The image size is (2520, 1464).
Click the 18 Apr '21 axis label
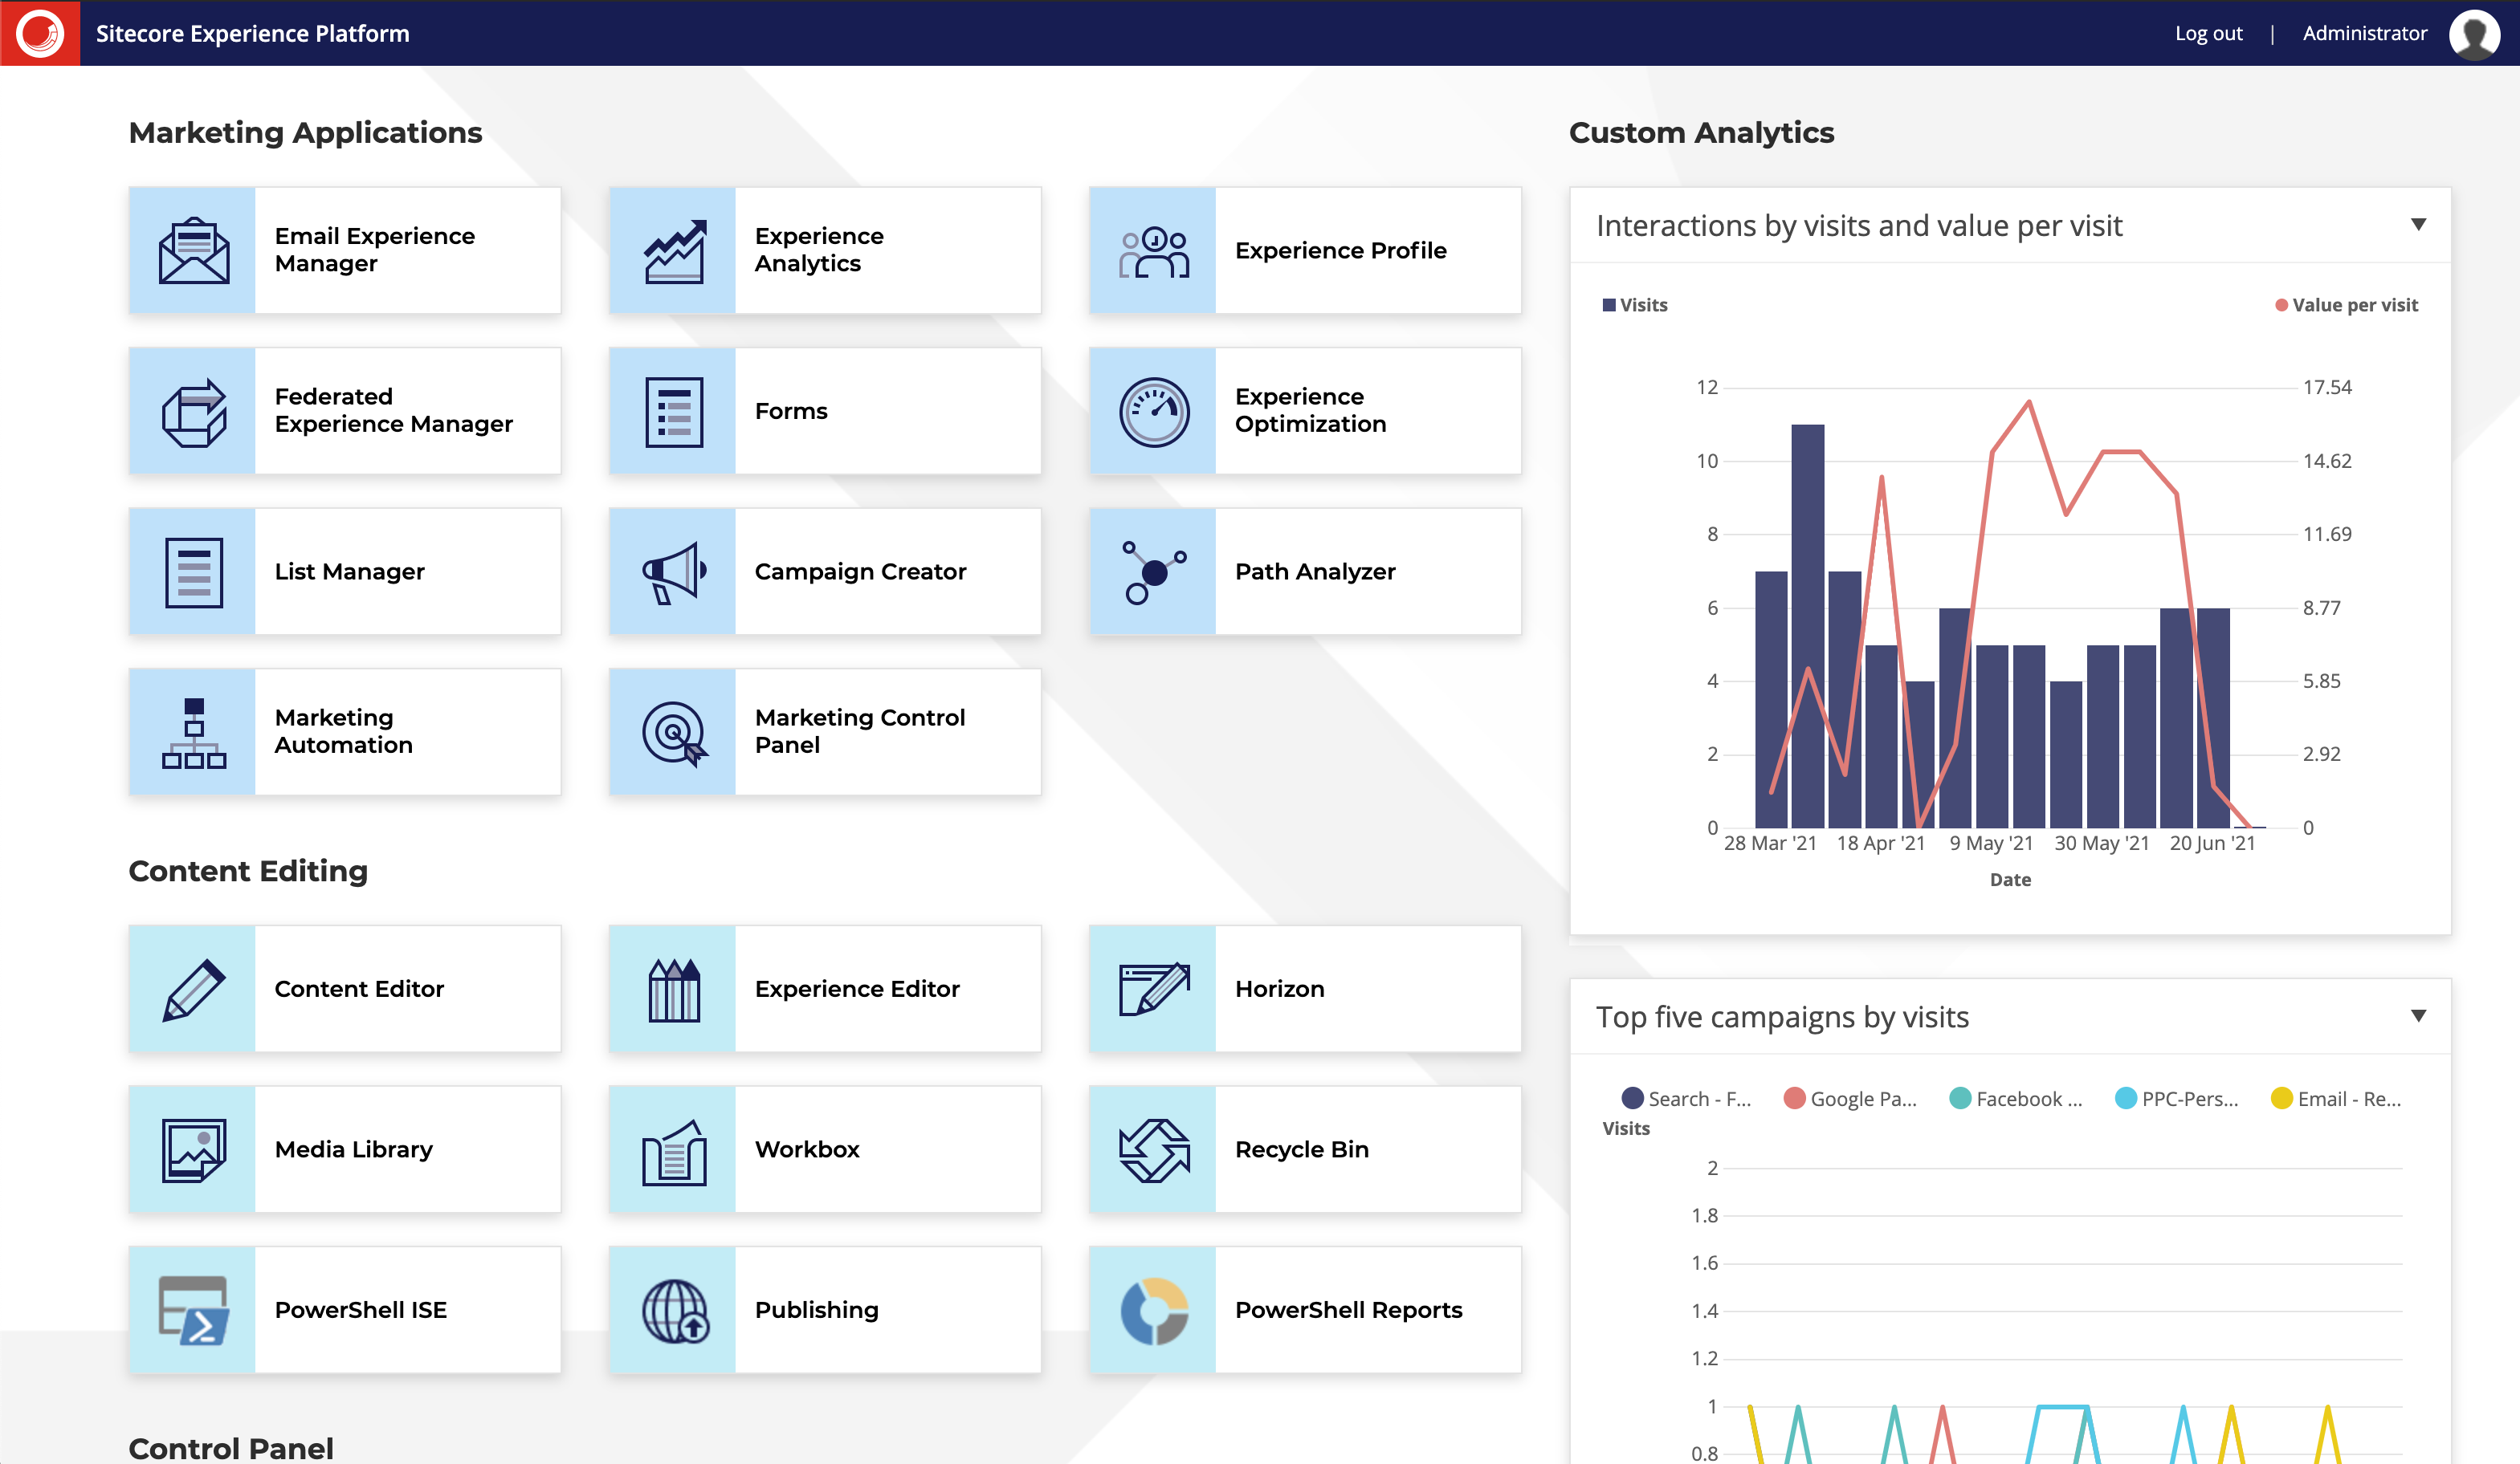[x=1880, y=844]
